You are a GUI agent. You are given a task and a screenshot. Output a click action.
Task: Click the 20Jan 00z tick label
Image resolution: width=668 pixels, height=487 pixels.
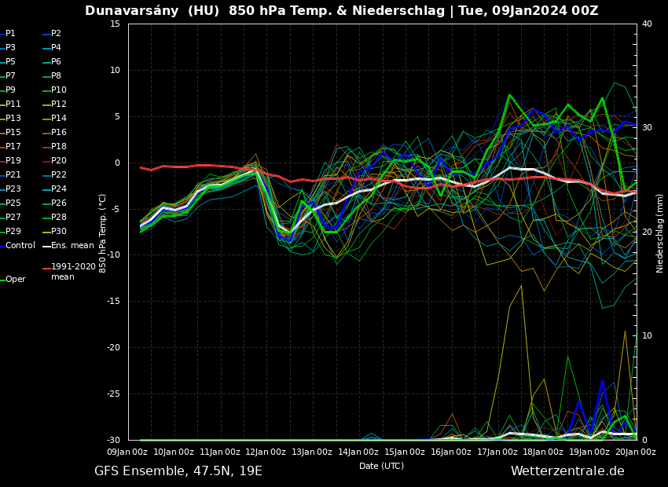tap(636, 452)
